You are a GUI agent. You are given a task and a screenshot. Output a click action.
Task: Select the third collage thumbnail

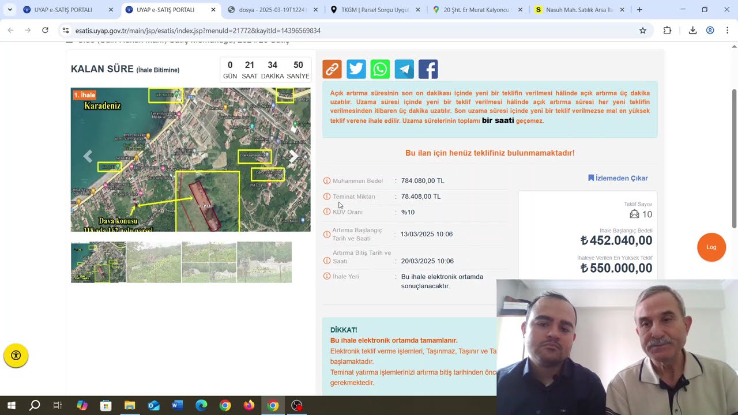click(209, 262)
